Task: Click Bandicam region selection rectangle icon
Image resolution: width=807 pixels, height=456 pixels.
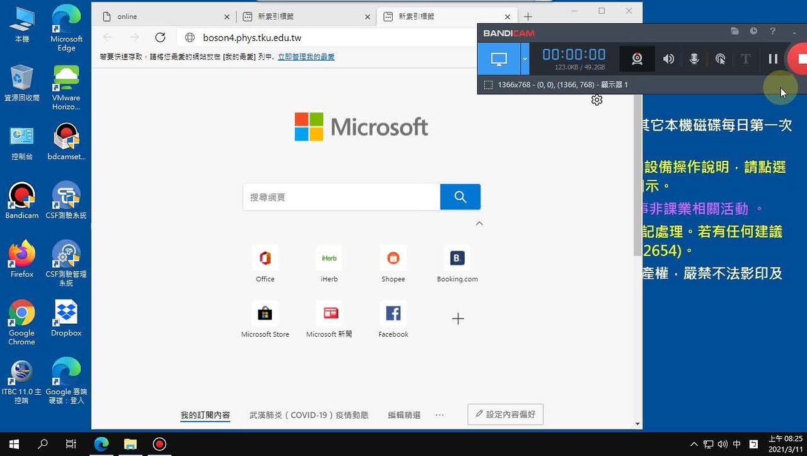Action: 488,85
